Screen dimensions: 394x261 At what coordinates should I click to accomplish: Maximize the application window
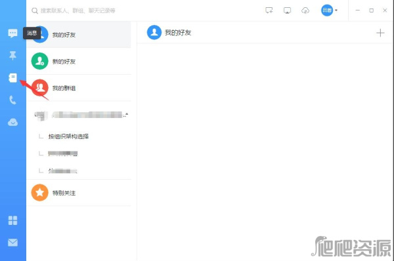pos(372,10)
